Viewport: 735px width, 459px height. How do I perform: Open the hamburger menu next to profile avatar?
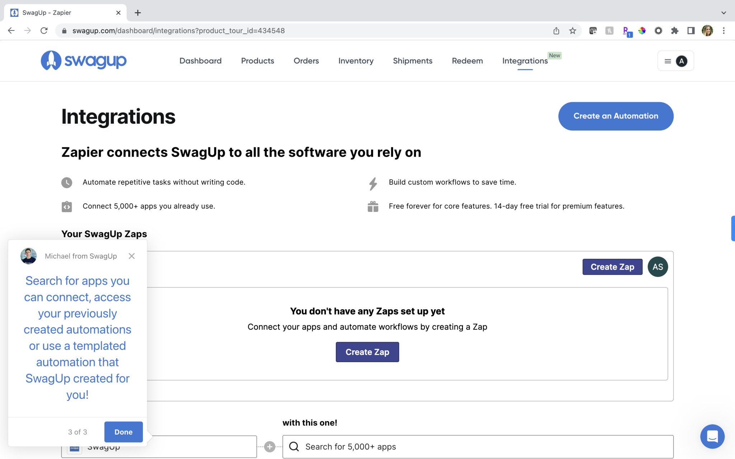pos(668,61)
